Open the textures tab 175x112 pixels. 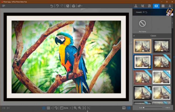(x=163, y=6)
